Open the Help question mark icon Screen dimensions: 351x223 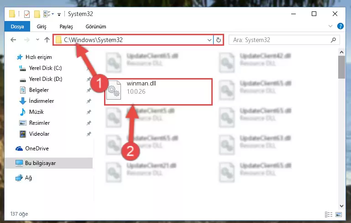tap(340, 26)
